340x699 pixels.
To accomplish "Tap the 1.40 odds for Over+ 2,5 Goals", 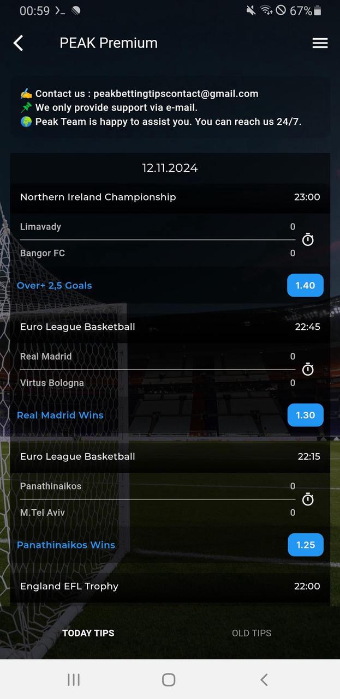I will 305,285.
